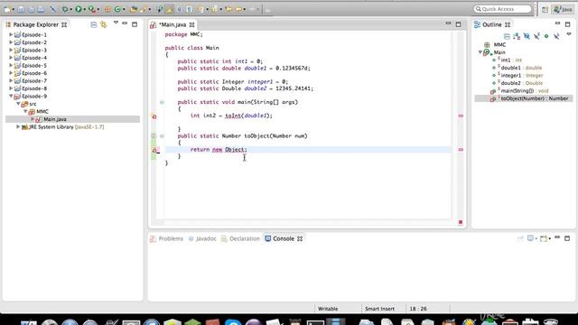The width and height of the screenshot is (578, 325).
Task: Click the New file toolbar icon
Action: click(7, 9)
